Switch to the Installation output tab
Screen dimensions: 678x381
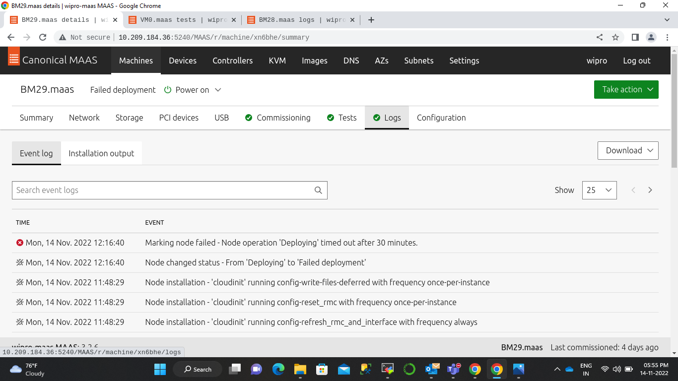(x=101, y=153)
